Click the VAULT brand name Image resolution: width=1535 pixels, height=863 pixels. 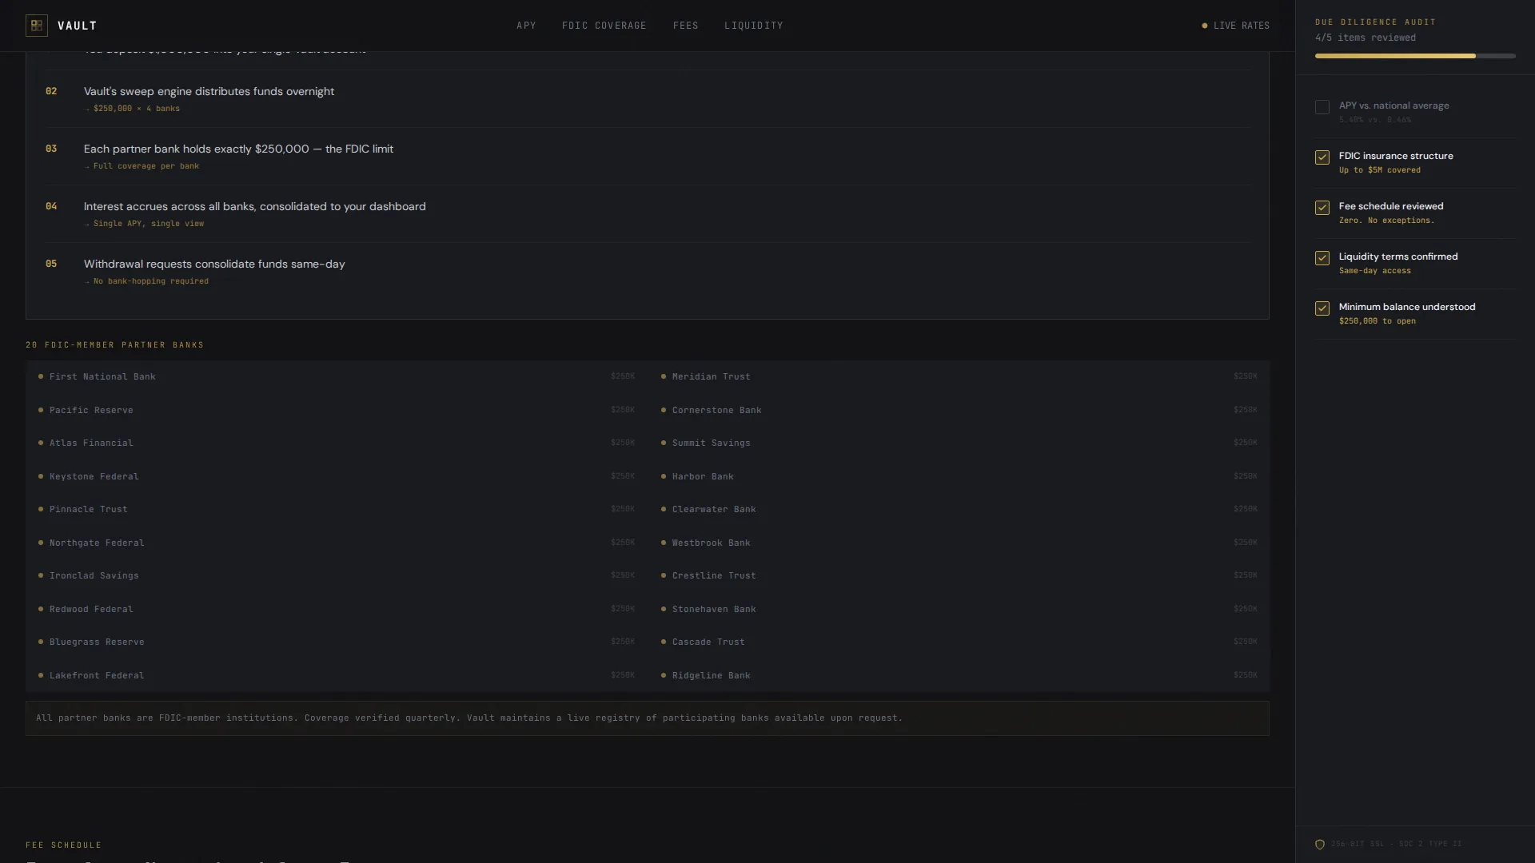78,26
